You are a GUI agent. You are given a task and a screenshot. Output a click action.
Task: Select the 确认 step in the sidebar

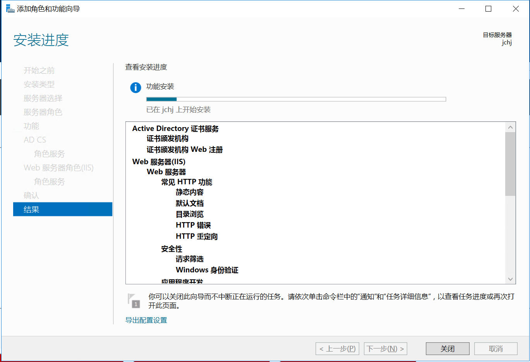(31, 195)
